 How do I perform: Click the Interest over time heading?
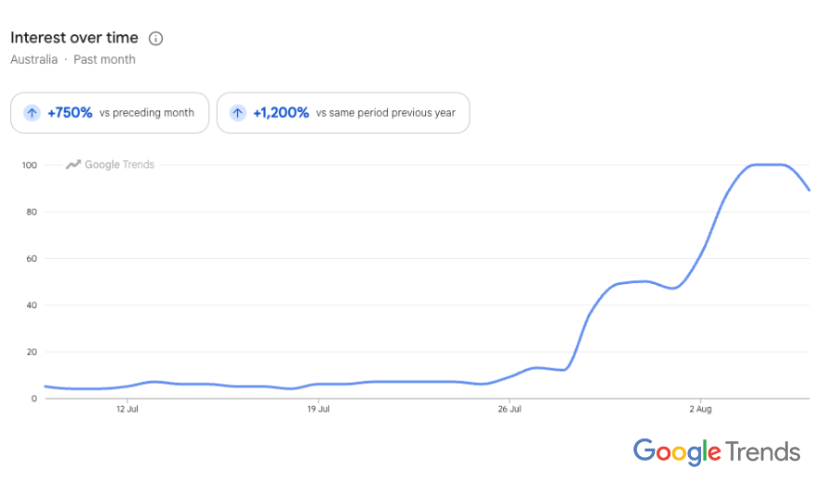pyautogui.click(x=74, y=38)
